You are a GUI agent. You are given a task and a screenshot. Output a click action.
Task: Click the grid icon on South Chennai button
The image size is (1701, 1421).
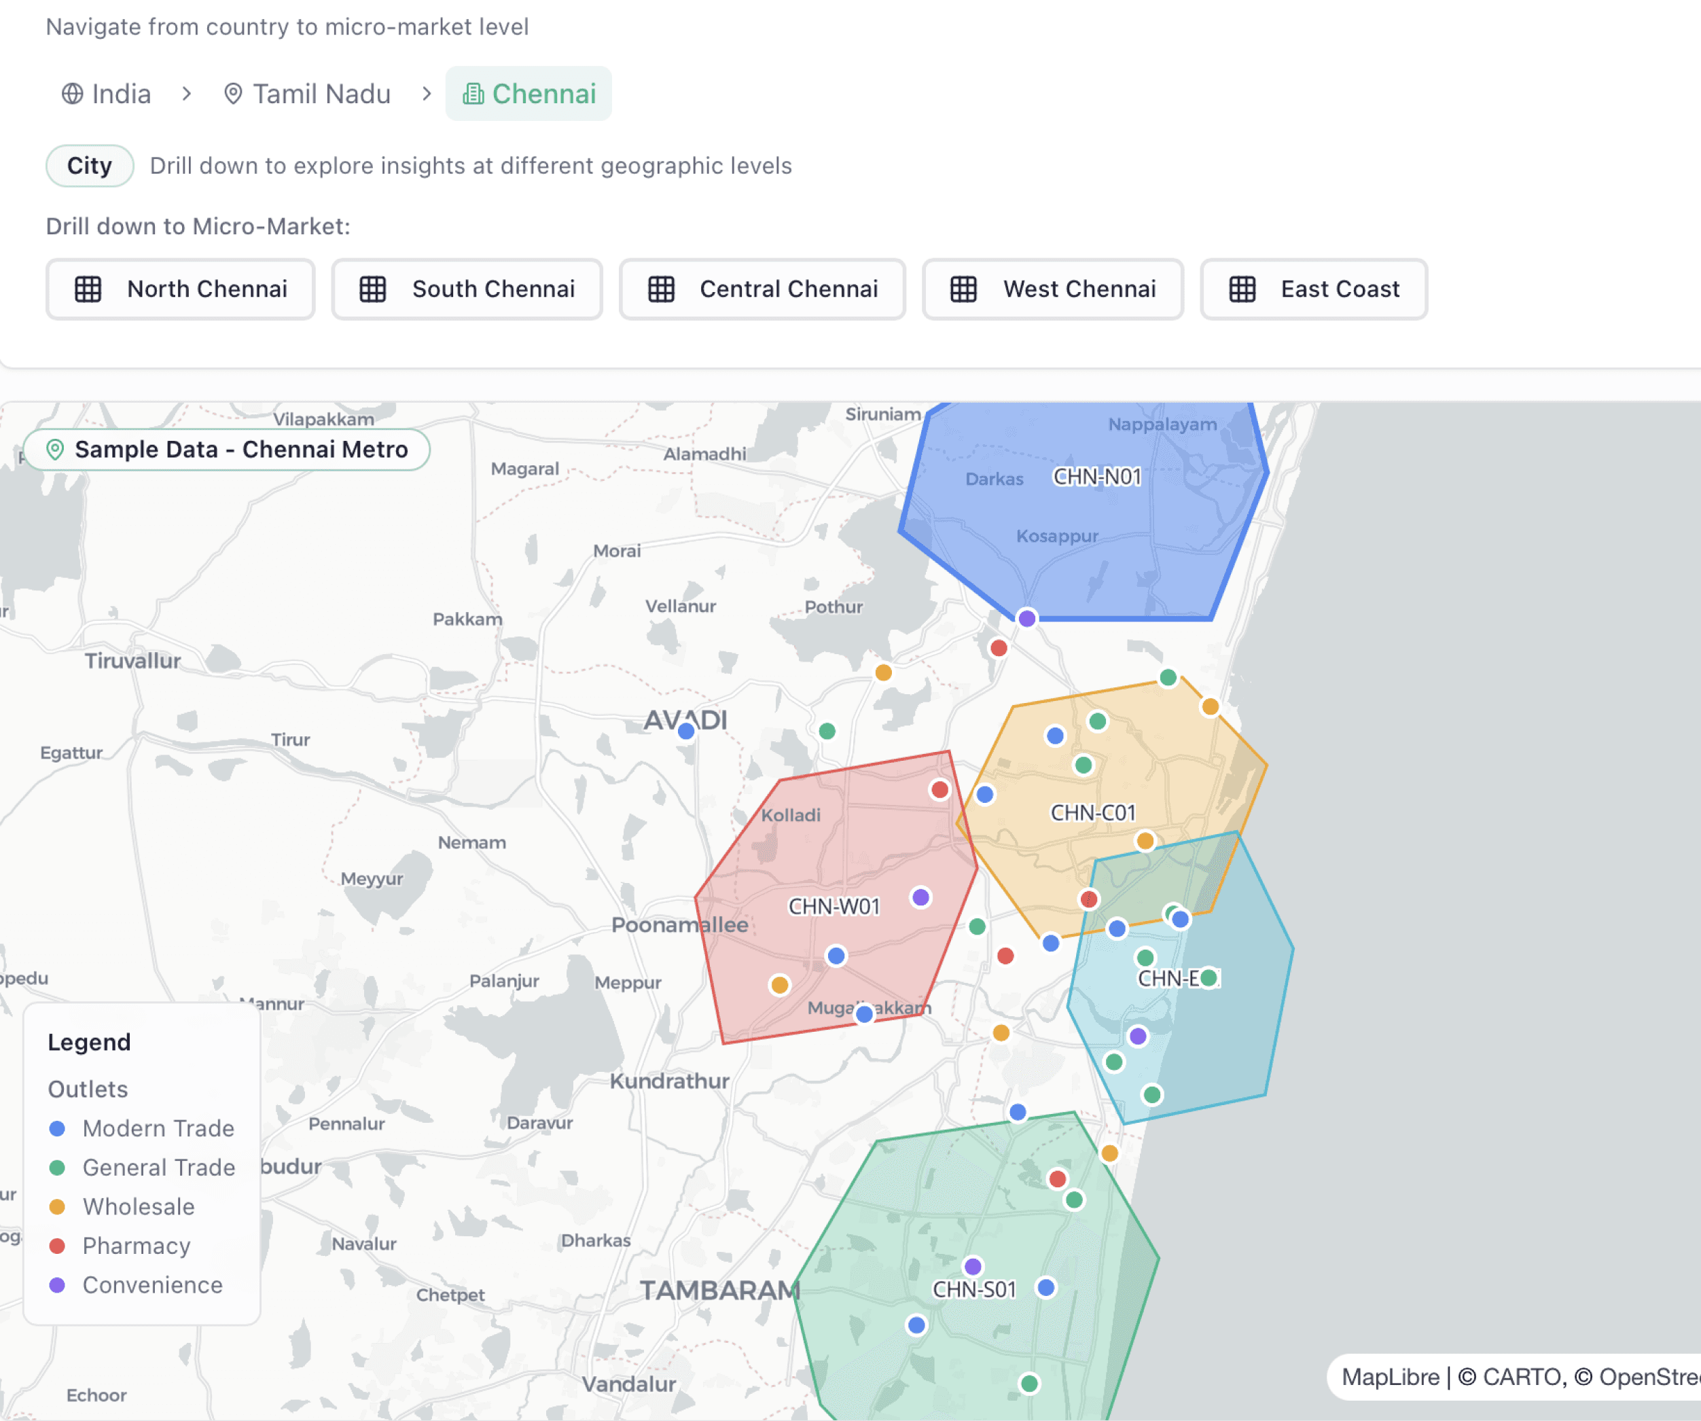372,289
